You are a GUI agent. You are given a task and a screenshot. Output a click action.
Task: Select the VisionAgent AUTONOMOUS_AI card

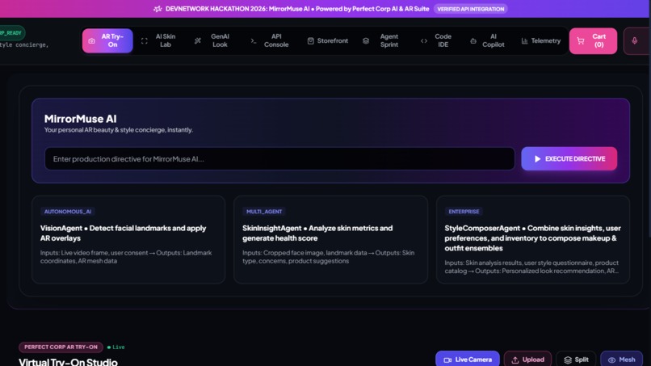click(x=128, y=240)
